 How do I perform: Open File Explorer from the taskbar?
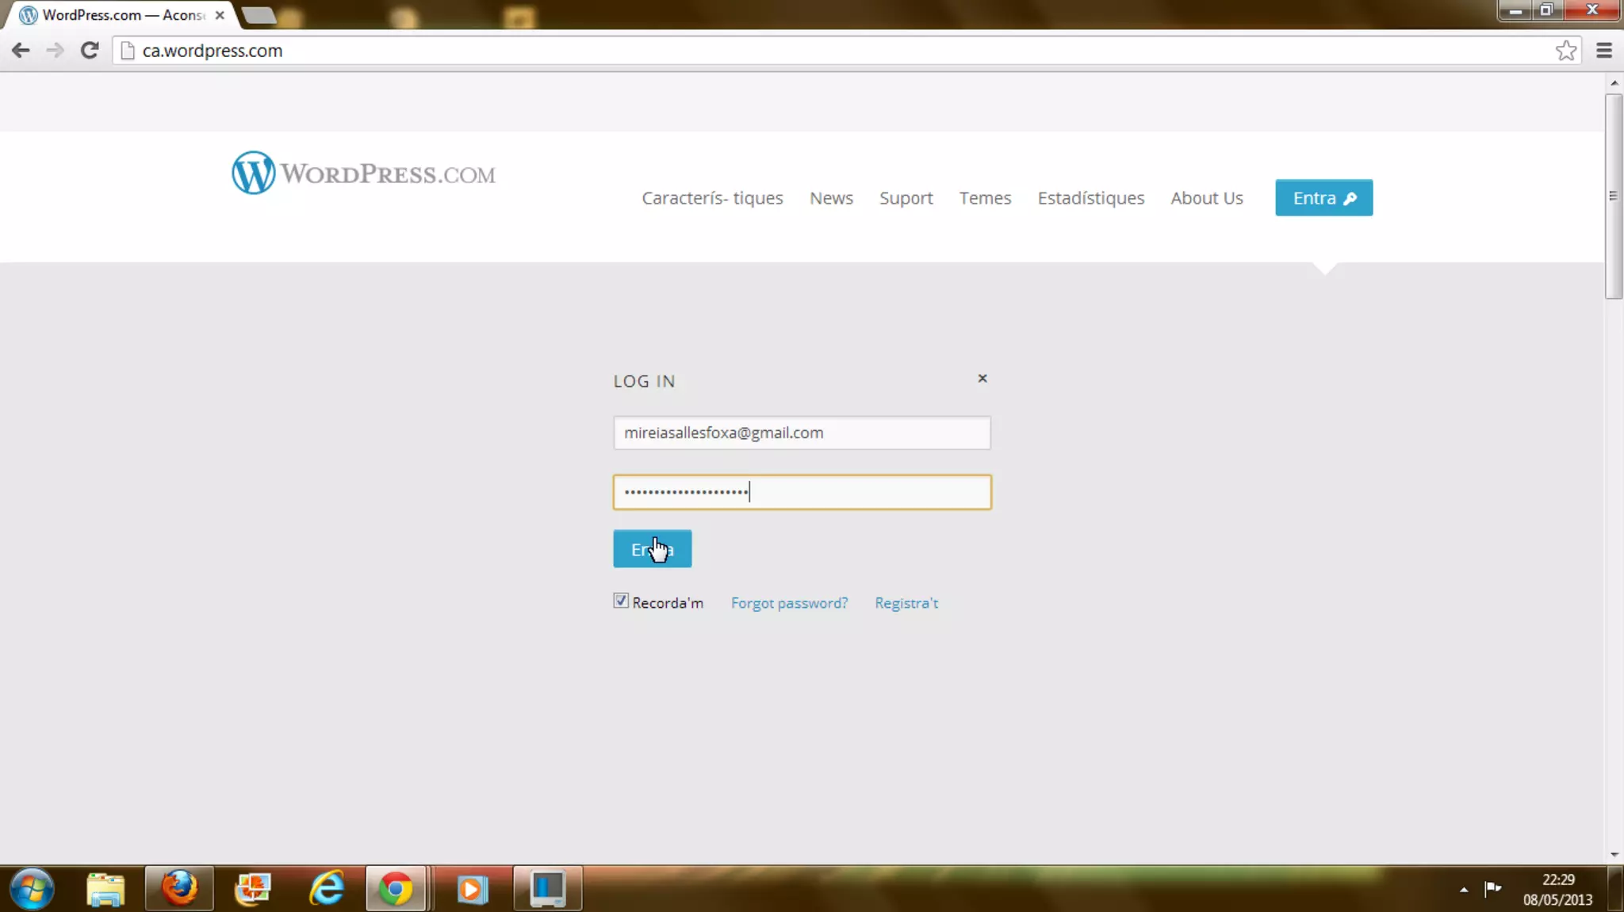pyautogui.click(x=105, y=888)
